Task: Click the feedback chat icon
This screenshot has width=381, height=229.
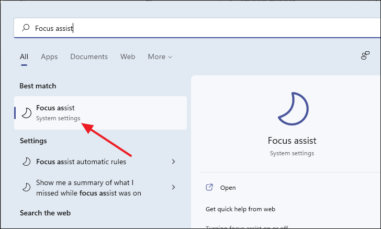Action: pos(365,55)
